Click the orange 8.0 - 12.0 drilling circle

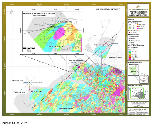tap(137, 25)
